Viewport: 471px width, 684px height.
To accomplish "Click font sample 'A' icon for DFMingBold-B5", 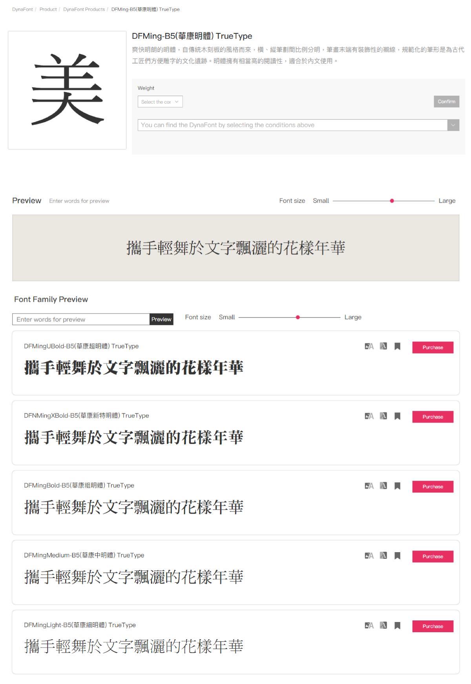I will pos(383,486).
